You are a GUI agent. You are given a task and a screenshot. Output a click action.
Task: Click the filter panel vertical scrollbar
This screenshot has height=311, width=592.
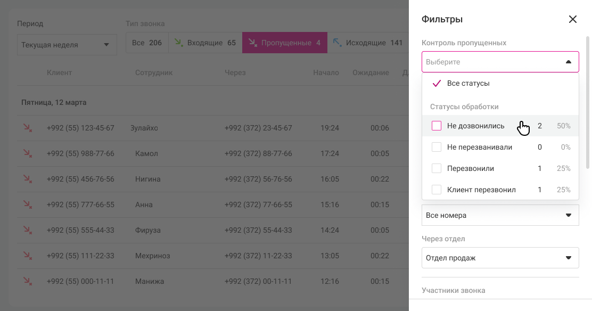pos(588,101)
